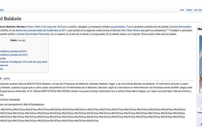
Task: Click the editar link beside section heading
Action: pyautogui.click(x=7, y=79)
